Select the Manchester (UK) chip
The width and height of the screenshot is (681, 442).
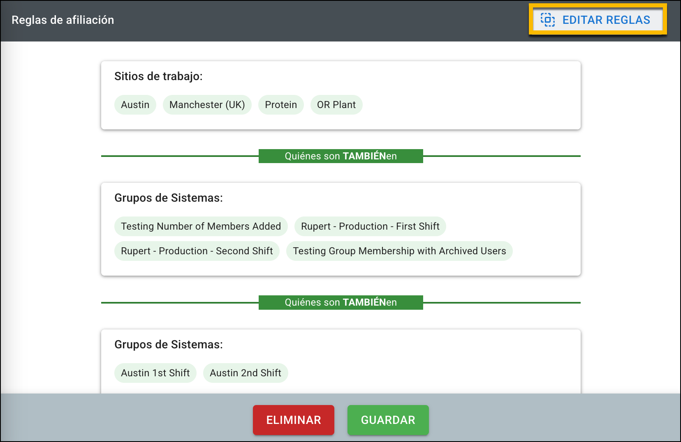coord(207,105)
